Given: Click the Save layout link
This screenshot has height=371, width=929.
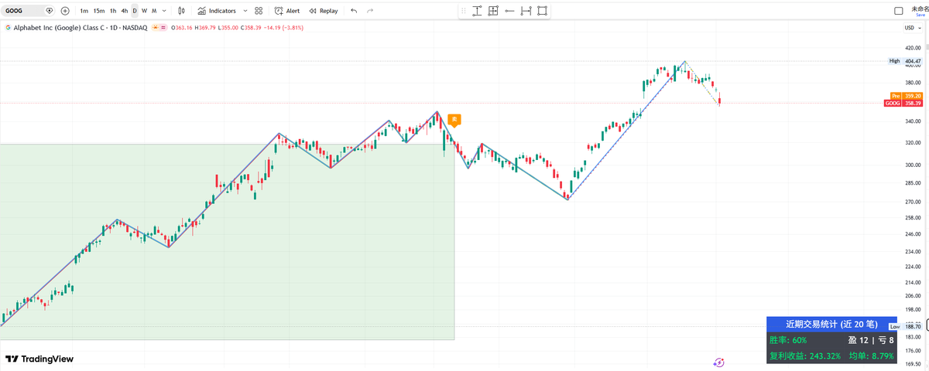Looking at the screenshot, I should point(920,15).
